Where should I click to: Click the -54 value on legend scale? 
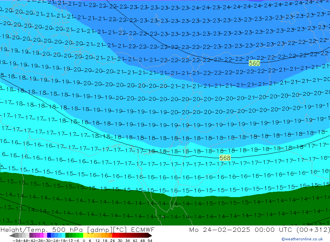tap(16, 241)
